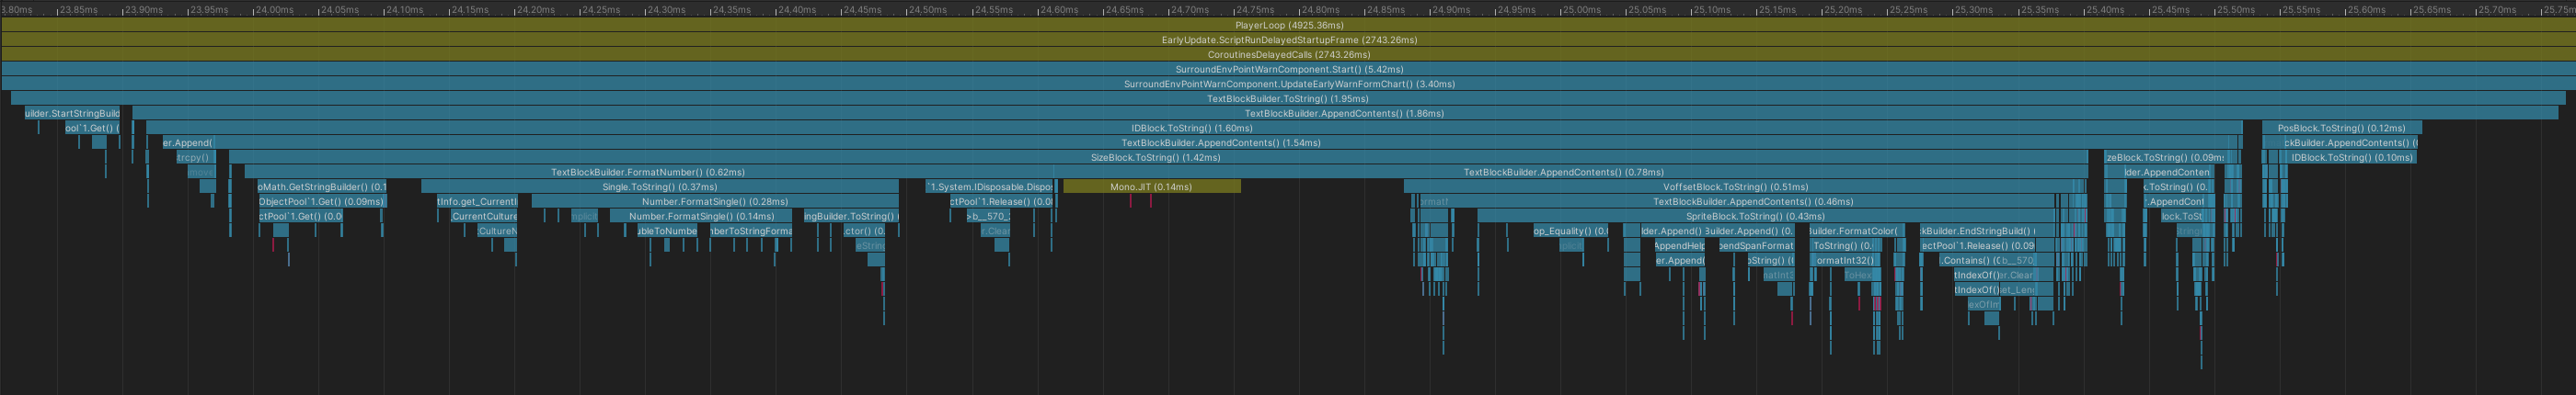Select the berToStringForma sample bar

tap(751, 231)
